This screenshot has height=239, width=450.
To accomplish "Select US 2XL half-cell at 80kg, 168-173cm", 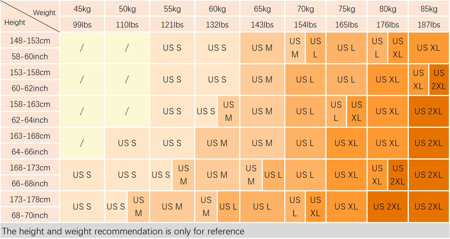I will (397, 175).
